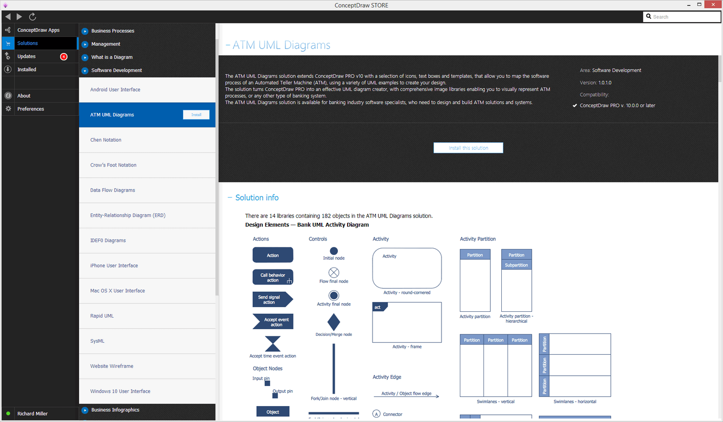Expand the What is a Diagram category

(85, 57)
